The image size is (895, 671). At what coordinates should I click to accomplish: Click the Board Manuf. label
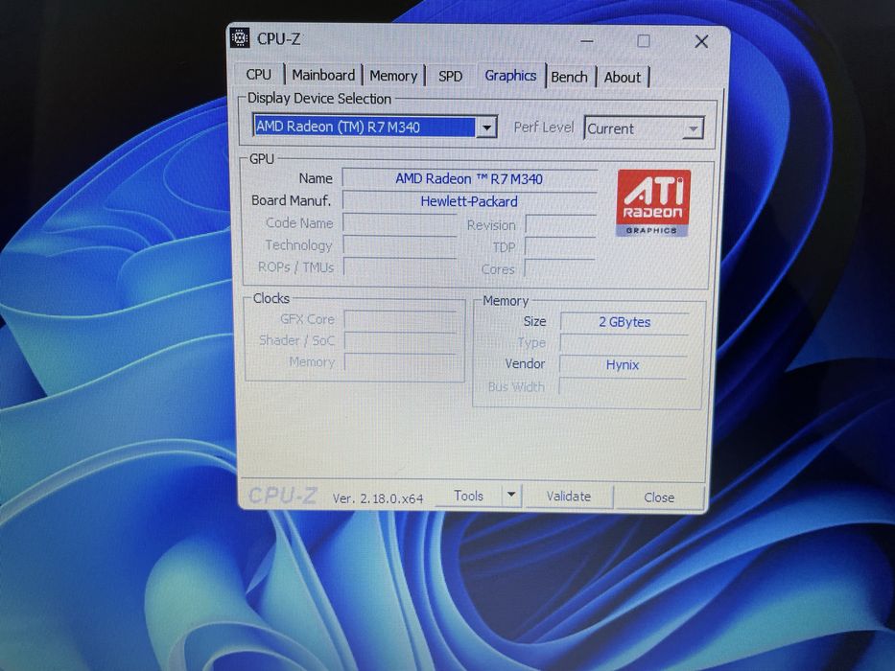point(291,200)
